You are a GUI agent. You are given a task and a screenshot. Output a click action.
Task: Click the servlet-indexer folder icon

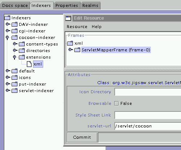pos(15,91)
